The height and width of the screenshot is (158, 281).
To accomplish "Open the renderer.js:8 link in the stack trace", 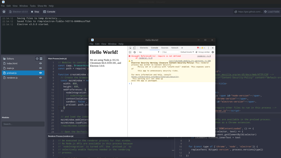I will pyautogui.click(x=145, y=58).
